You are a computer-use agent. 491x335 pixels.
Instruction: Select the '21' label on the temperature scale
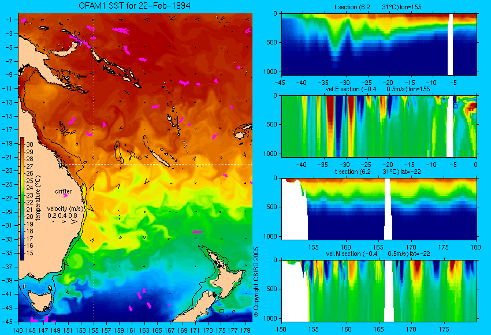29,210
